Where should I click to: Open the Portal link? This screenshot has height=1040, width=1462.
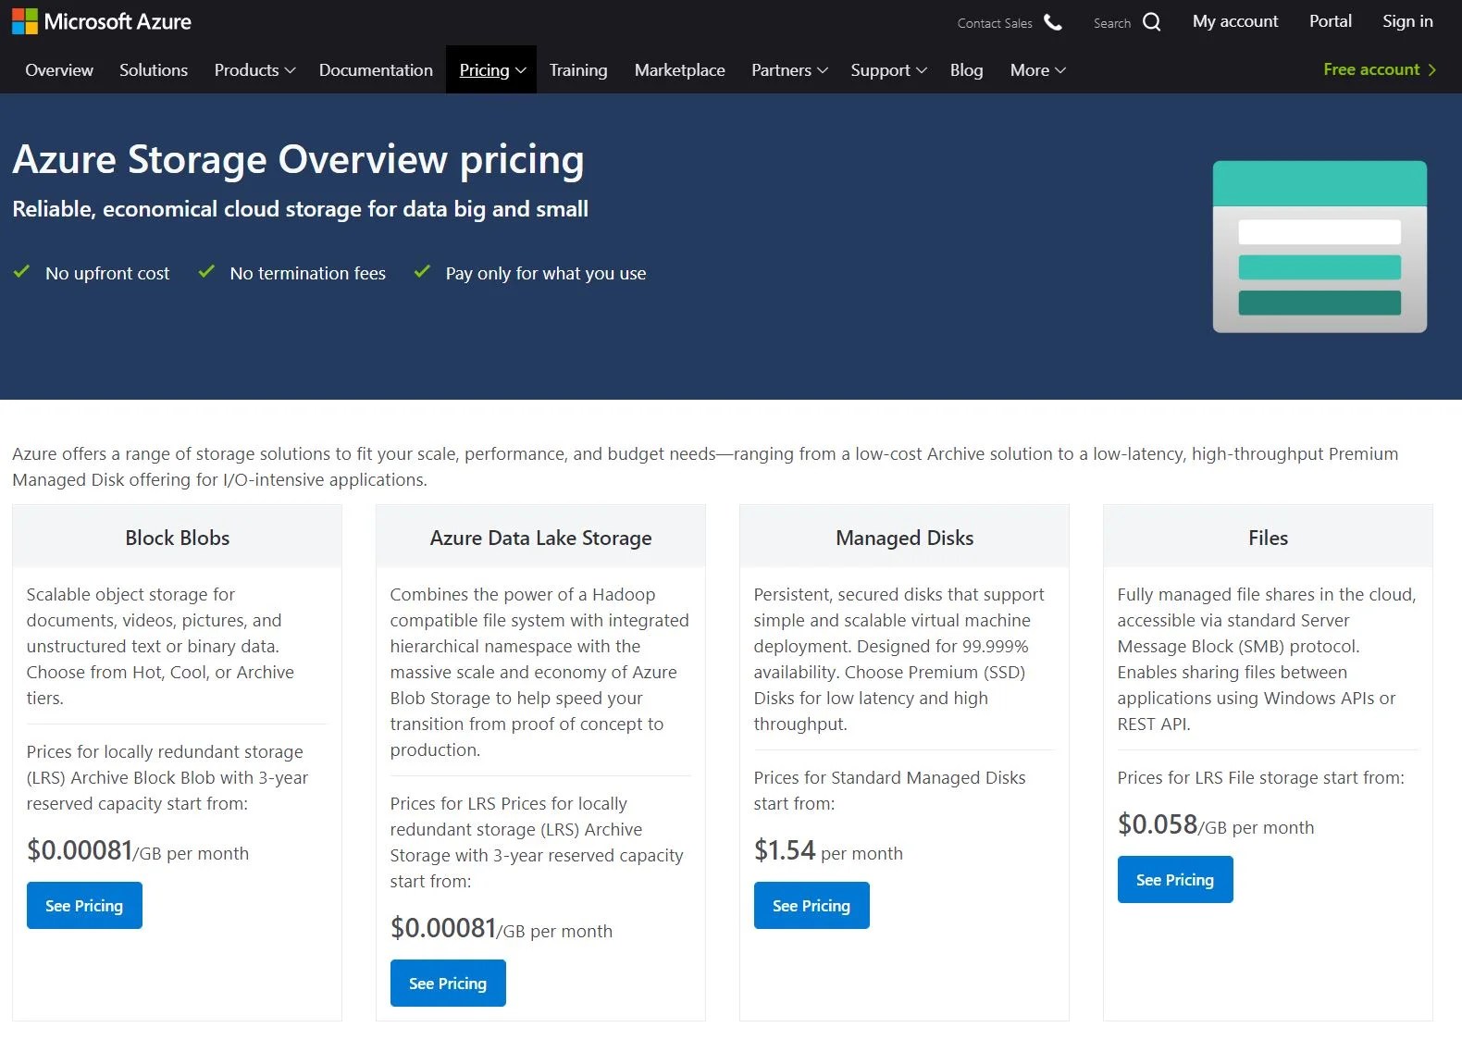tap(1331, 21)
